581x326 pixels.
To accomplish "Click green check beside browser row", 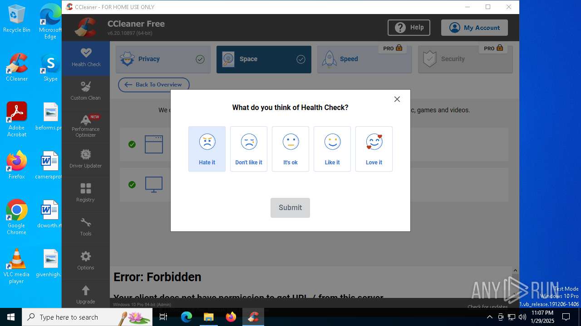I will 132,144.
